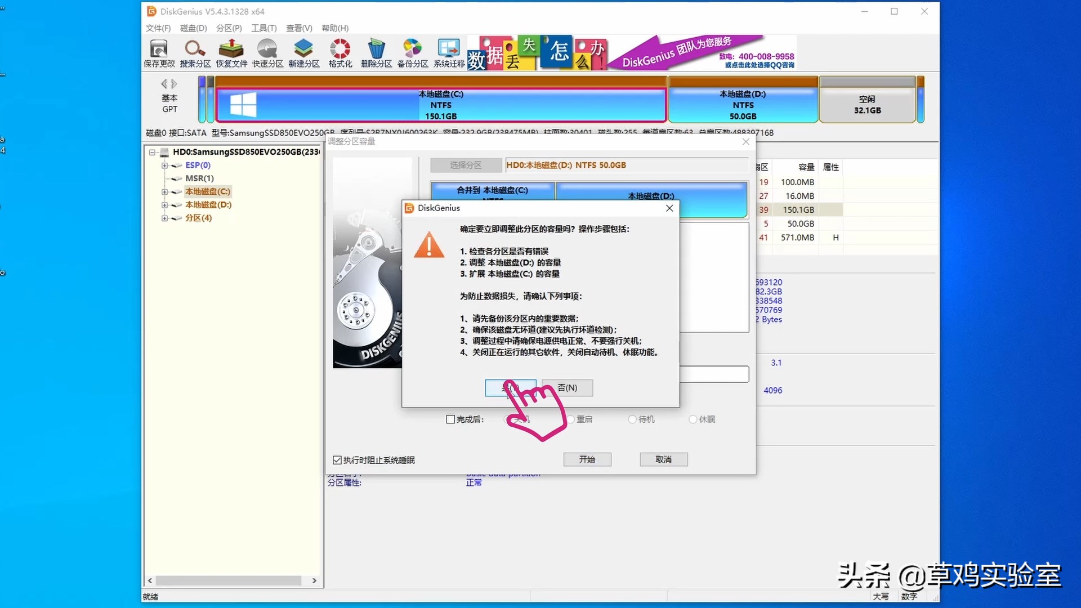Click the 取消 (Cancel) button in the resize dialog
The width and height of the screenshot is (1081, 608).
[x=663, y=459]
